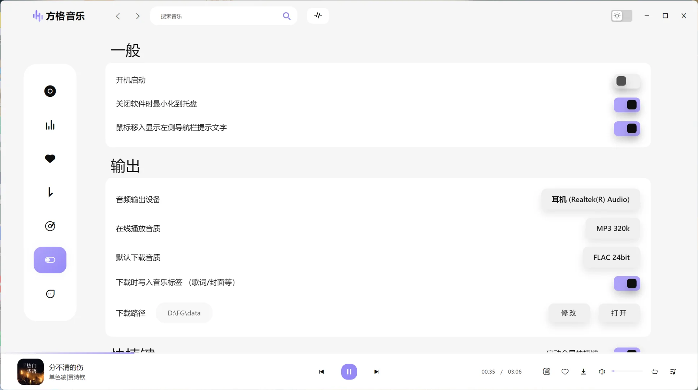This screenshot has height=390, width=698.
Task: Toggle repeat mode in the player bar
Action: tap(655, 372)
